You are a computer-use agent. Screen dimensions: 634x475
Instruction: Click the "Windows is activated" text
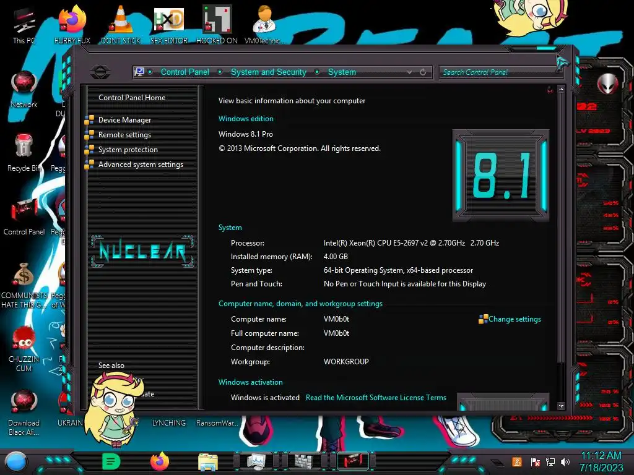pos(265,398)
